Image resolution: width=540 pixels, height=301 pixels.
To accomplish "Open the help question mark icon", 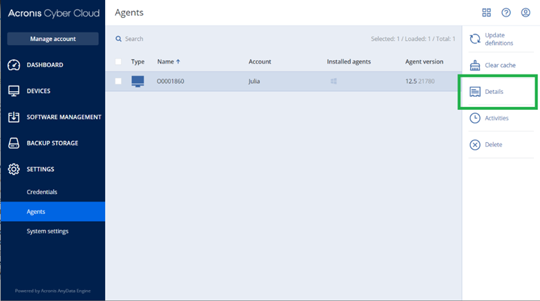I will point(506,12).
